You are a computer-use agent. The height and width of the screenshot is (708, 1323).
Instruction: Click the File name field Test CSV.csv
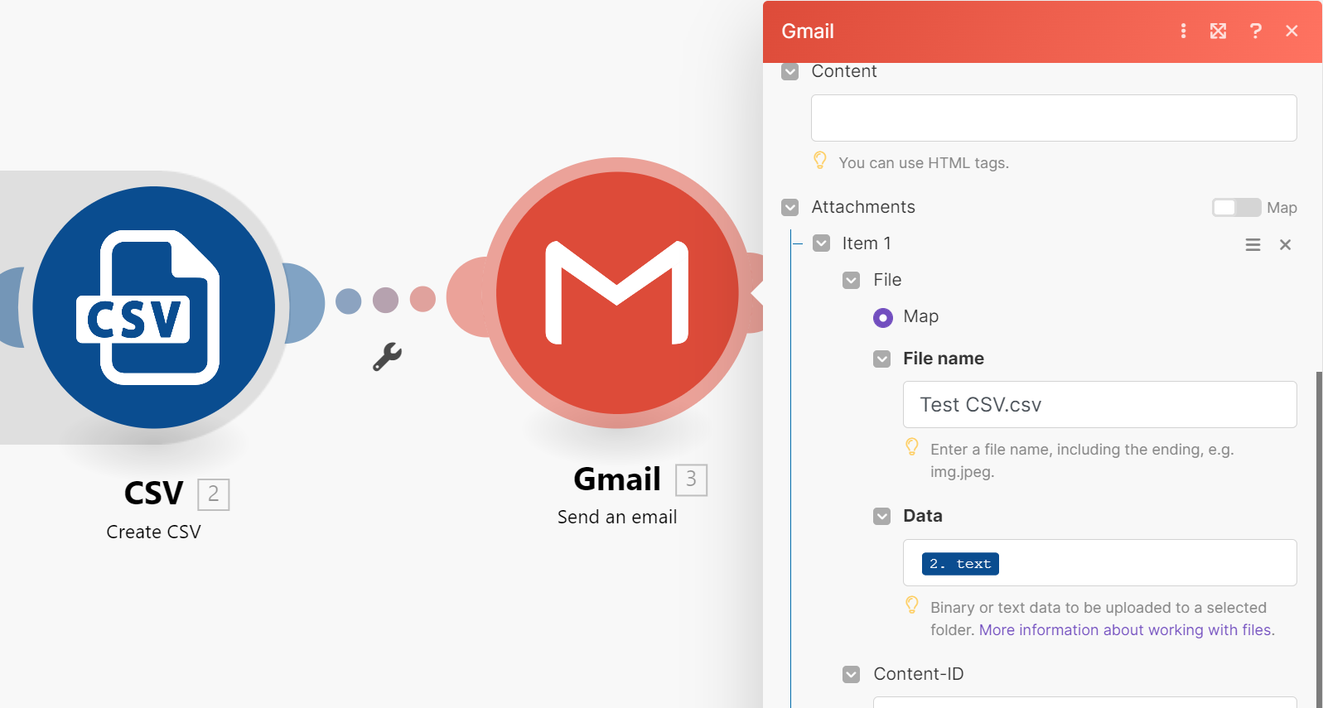(1100, 404)
